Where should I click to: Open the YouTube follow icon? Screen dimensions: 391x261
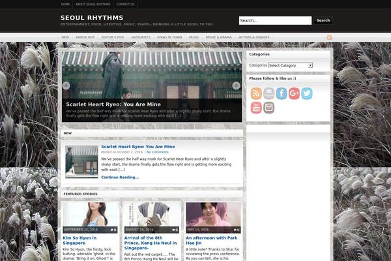click(256, 108)
